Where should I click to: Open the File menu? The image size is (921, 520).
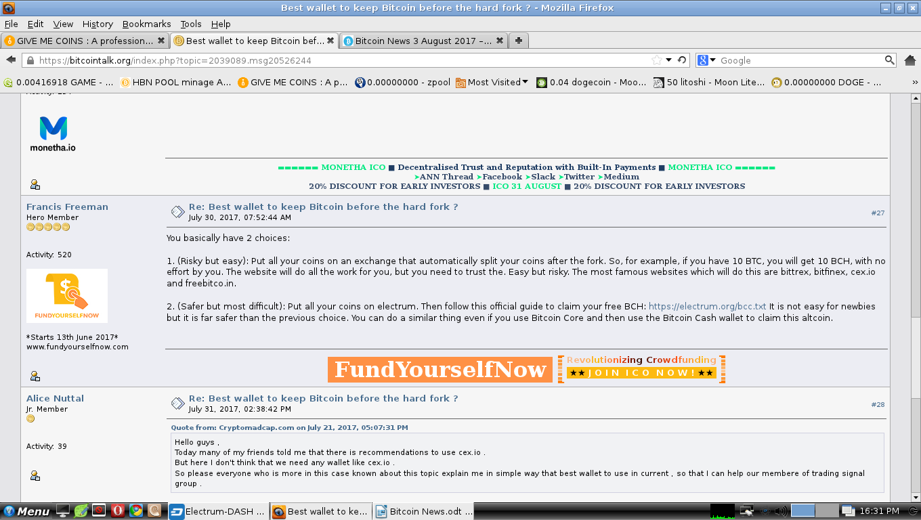(x=11, y=24)
